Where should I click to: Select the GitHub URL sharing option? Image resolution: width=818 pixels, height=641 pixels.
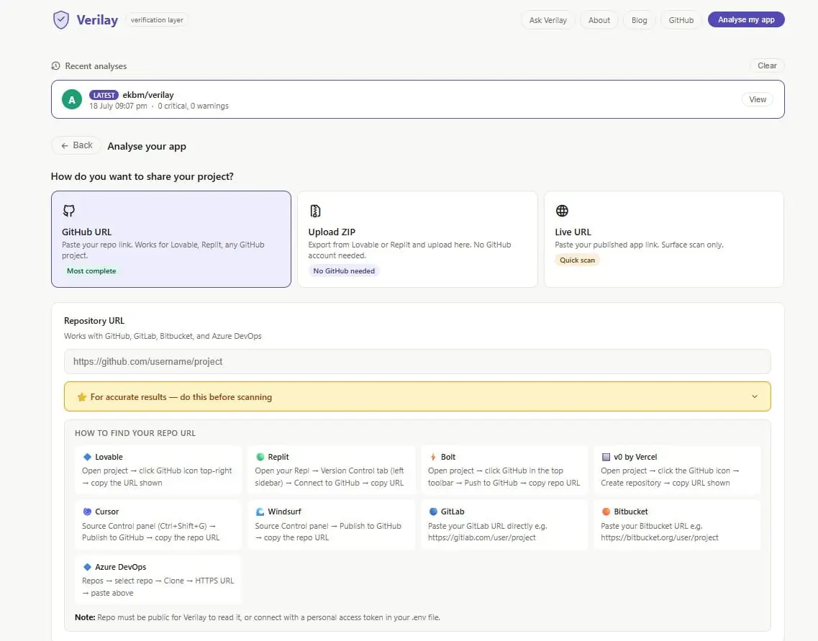(171, 239)
